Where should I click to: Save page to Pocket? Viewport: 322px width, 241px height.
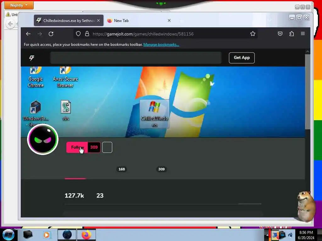(280, 34)
